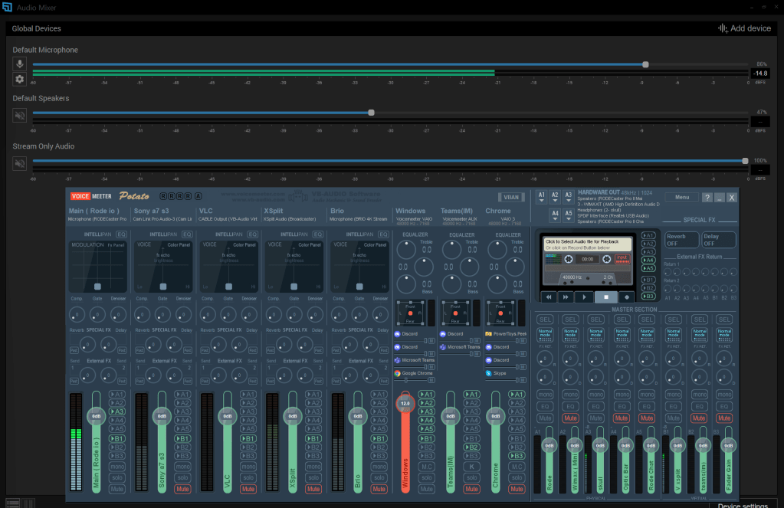Click the PowerToys.Peek app icon
The image size is (784, 508).
(488, 334)
